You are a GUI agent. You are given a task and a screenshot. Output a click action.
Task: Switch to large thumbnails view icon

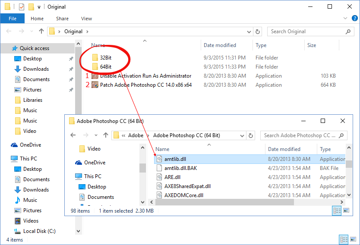tap(353, 239)
